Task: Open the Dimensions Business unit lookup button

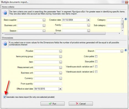Action: (x=61, y=73)
